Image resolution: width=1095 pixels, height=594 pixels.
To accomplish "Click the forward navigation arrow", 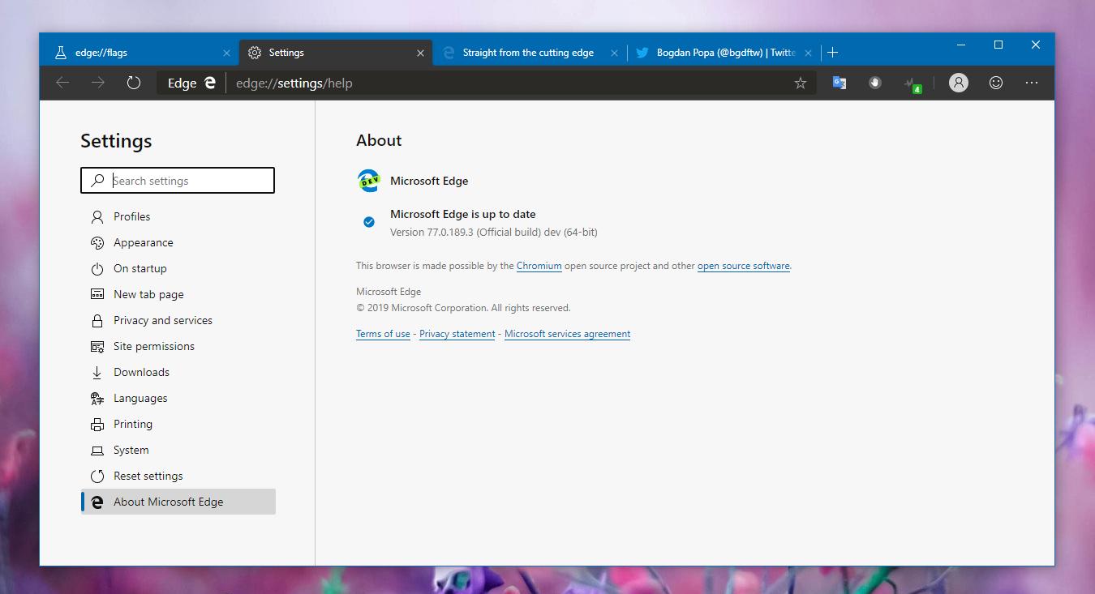I will tap(98, 83).
